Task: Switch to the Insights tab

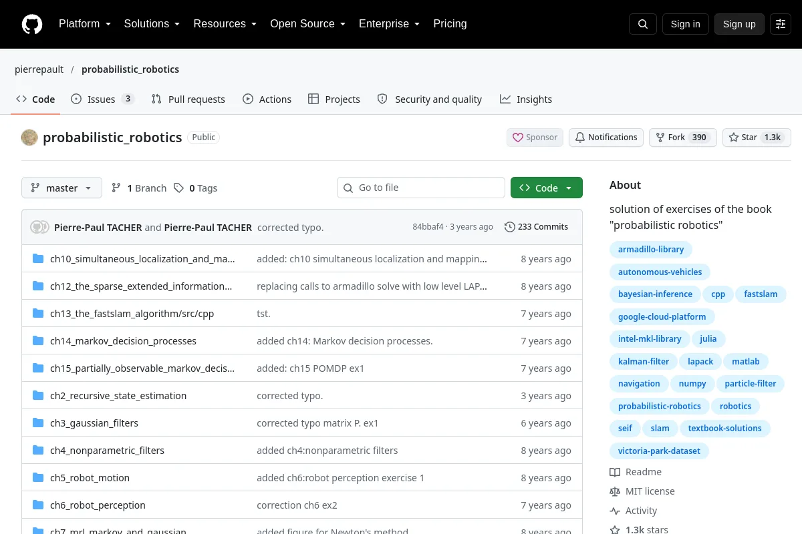Action: point(526,99)
